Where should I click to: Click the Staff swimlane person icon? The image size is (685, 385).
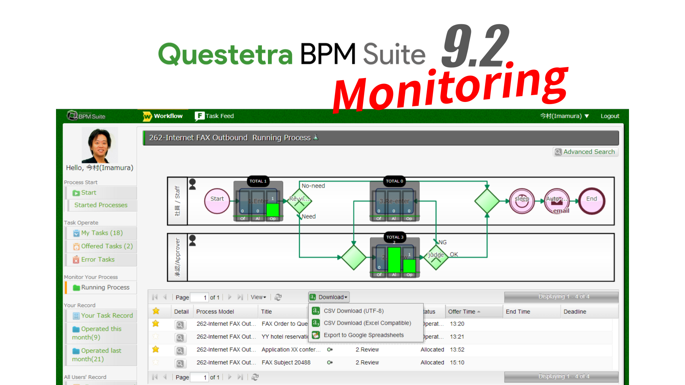tap(192, 184)
